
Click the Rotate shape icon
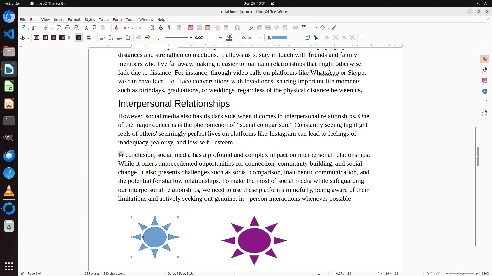pos(307,38)
